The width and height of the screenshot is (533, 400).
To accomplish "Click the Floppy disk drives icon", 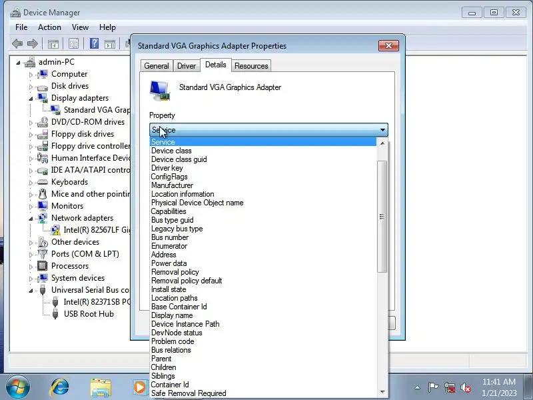I will [43, 135].
